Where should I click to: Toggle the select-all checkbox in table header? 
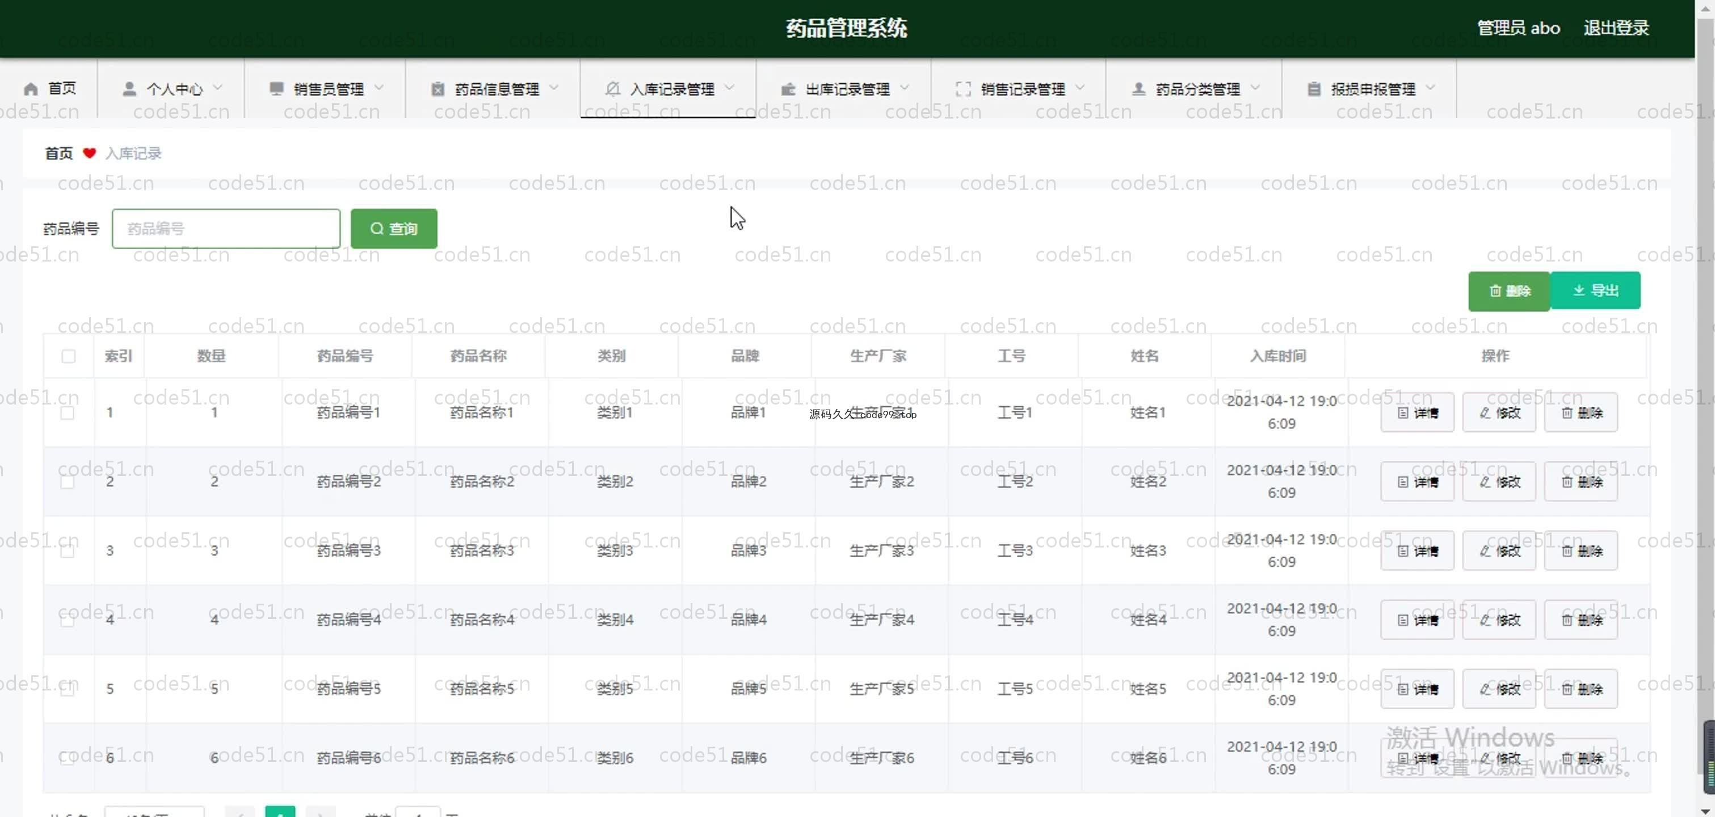pos(69,356)
